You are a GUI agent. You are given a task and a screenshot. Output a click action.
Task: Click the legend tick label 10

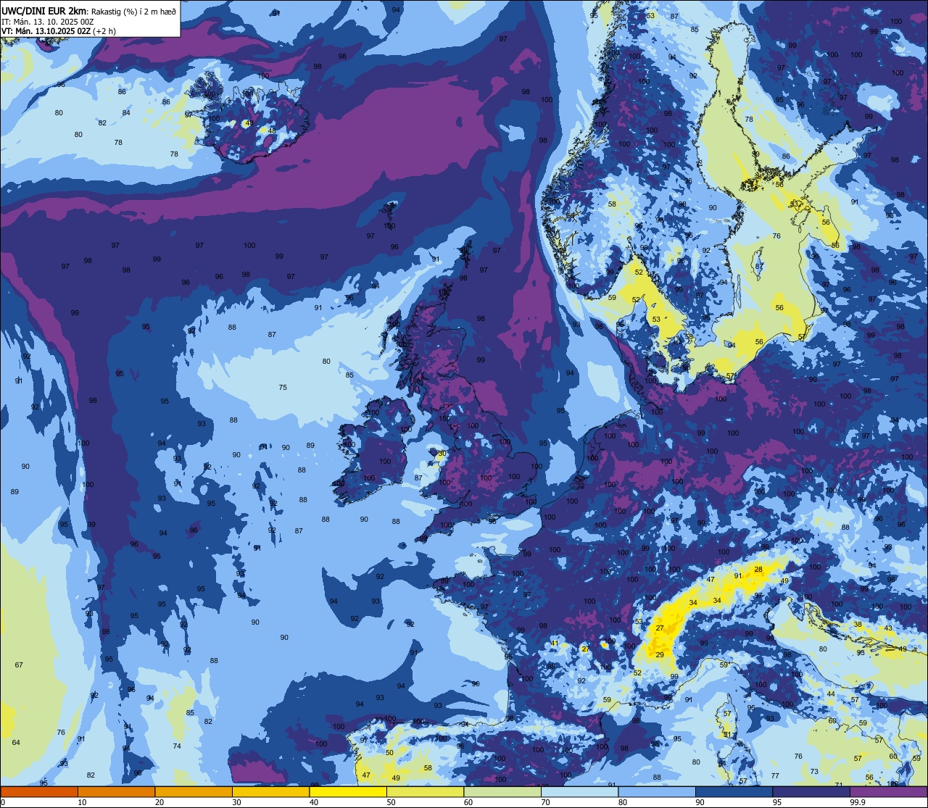click(x=82, y=802)
